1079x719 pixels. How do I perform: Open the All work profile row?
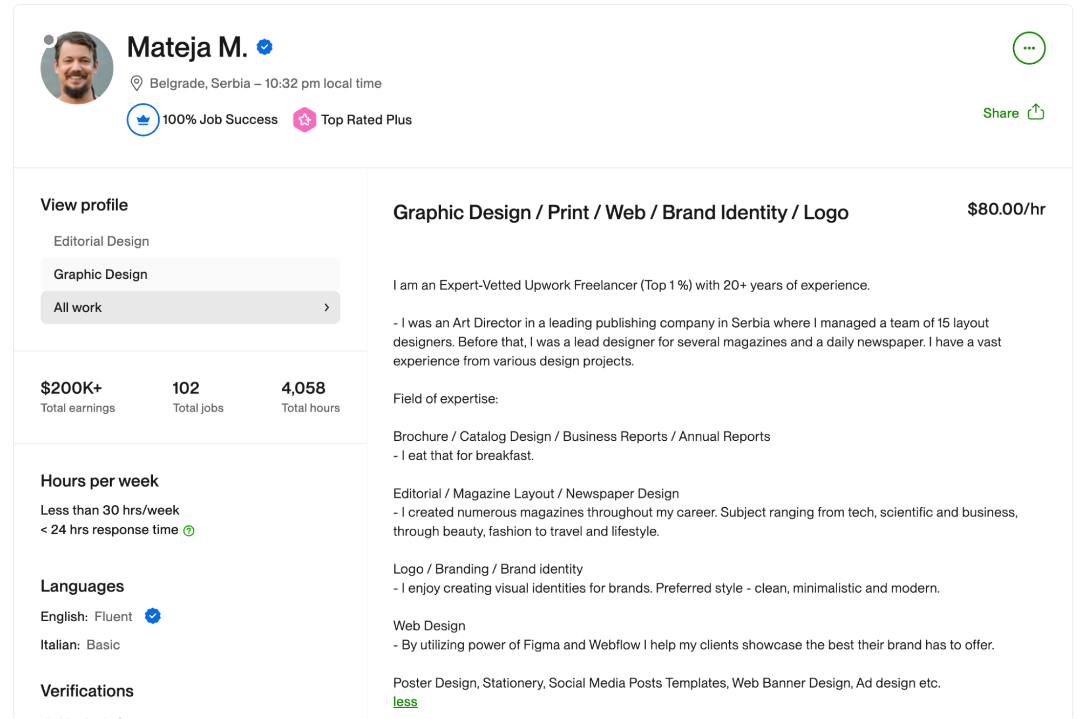click(x=190, y=307)
